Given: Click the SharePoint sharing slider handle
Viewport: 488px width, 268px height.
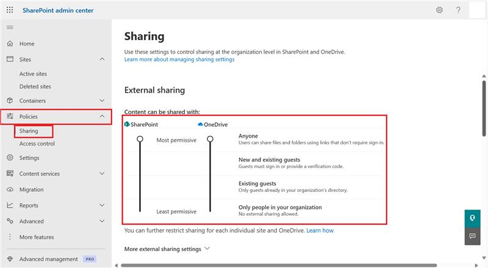Looking at the screenshot, I should 140,139.
